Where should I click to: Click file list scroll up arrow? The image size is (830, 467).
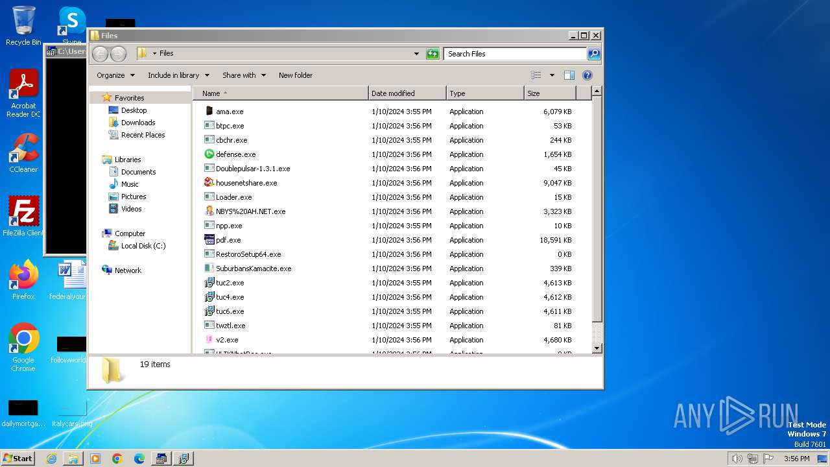[x=597, y=92]
